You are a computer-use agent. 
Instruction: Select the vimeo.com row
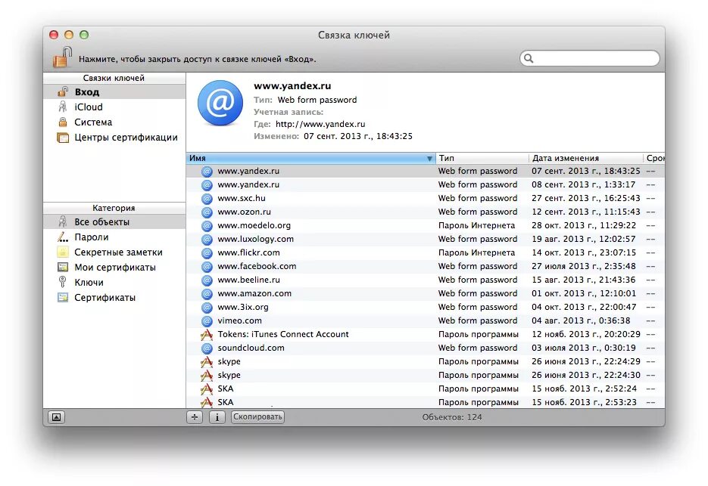426,320
